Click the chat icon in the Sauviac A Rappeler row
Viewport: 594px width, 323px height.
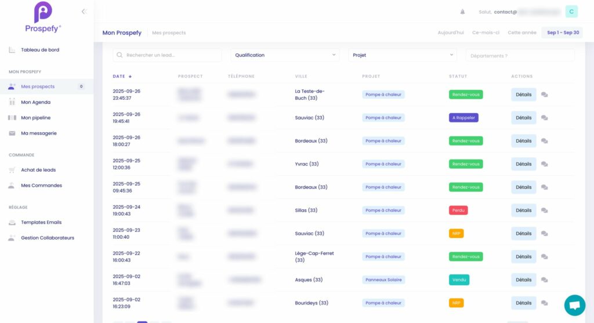coord(544,118)
